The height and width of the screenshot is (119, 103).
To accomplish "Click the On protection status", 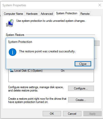I will click(63, 71).
